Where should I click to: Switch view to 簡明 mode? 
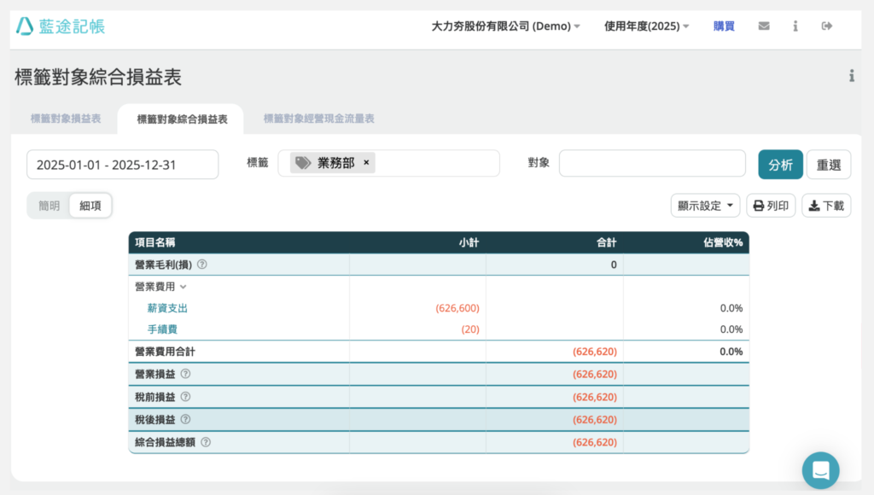[50, 206]
